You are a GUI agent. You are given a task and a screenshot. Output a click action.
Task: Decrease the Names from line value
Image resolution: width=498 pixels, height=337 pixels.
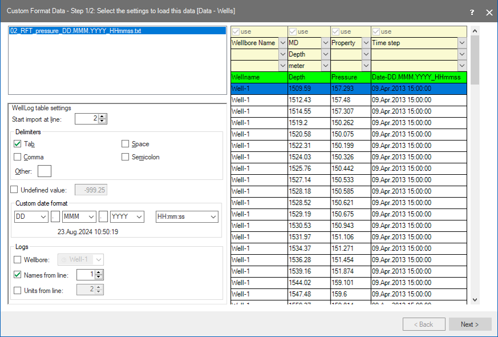tap(99, 278)
